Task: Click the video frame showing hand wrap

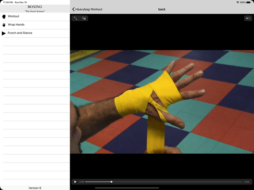Action: [162, 102]
